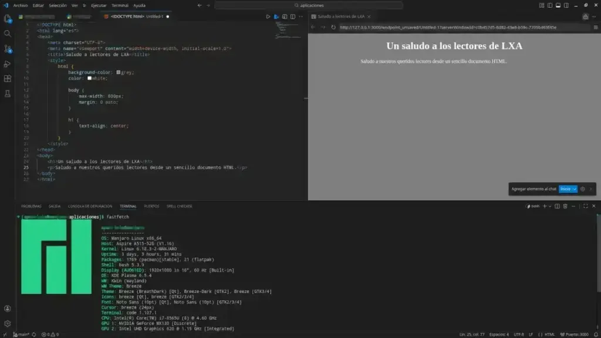Open the Search view in activity bar
Viewport: 601px width, 338px height.
[7, 33]
